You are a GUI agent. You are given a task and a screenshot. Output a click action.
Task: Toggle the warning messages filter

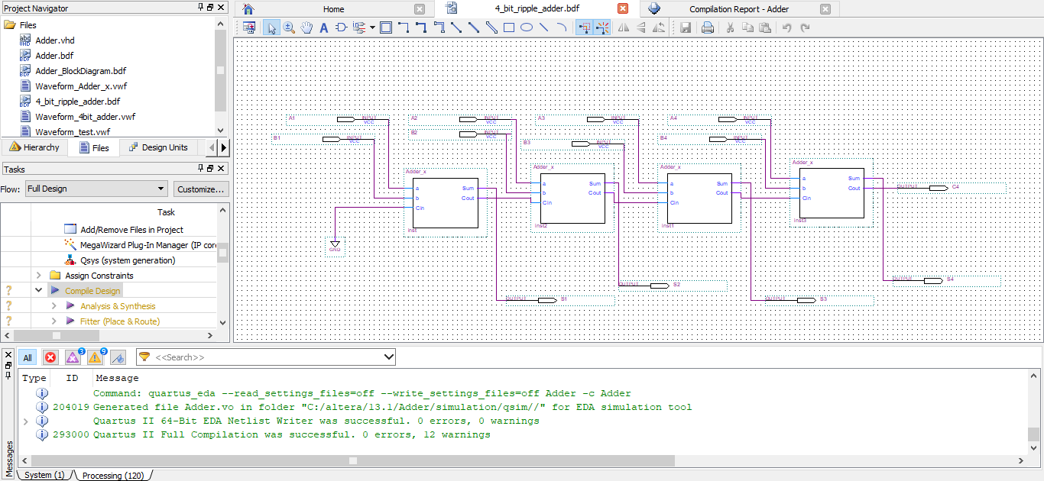tap(95, 357)
